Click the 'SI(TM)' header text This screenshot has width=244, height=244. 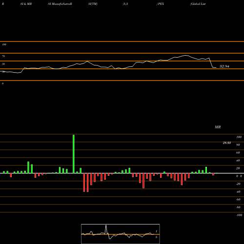coord(93,4)
